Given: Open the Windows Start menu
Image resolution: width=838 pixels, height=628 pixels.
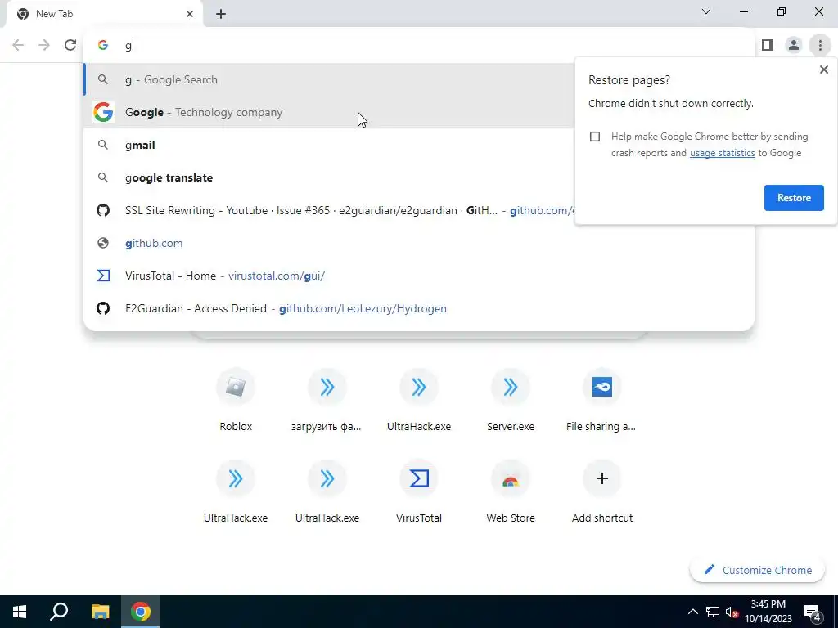Looking at the screenshot, I should 20,612.
